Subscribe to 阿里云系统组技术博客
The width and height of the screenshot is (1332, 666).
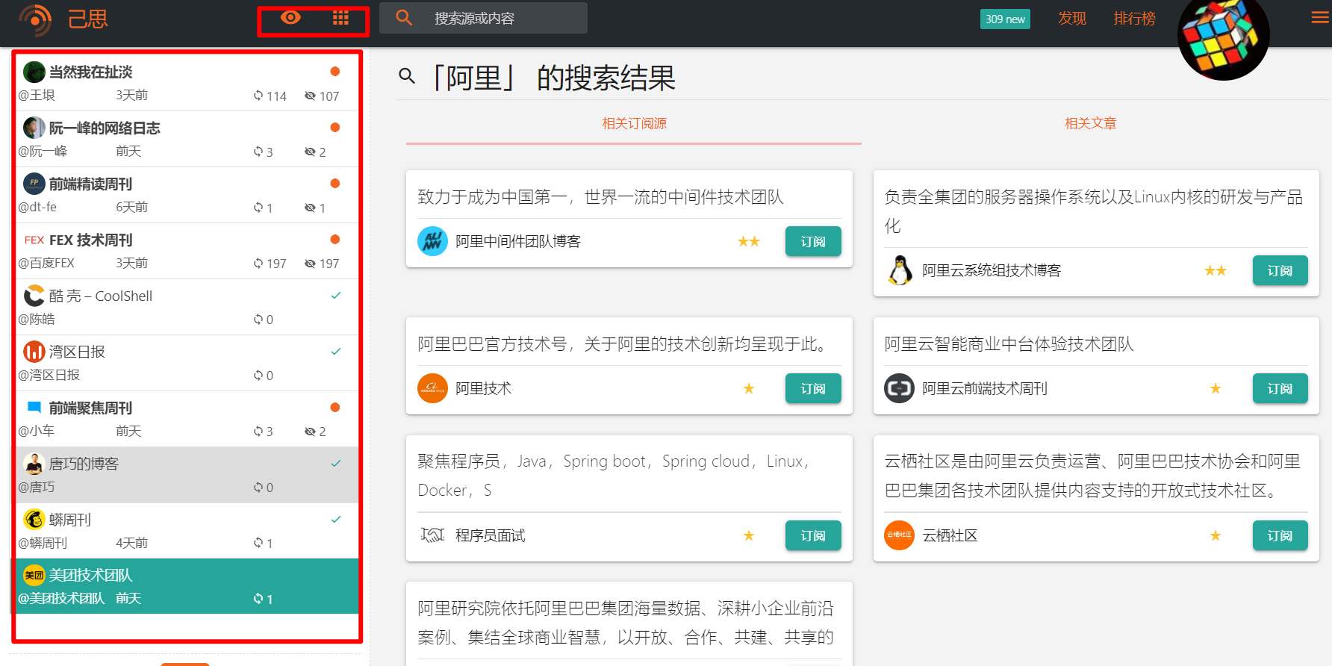1280,270
